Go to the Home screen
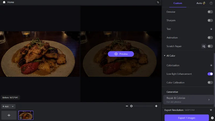 tap(9, 2)
